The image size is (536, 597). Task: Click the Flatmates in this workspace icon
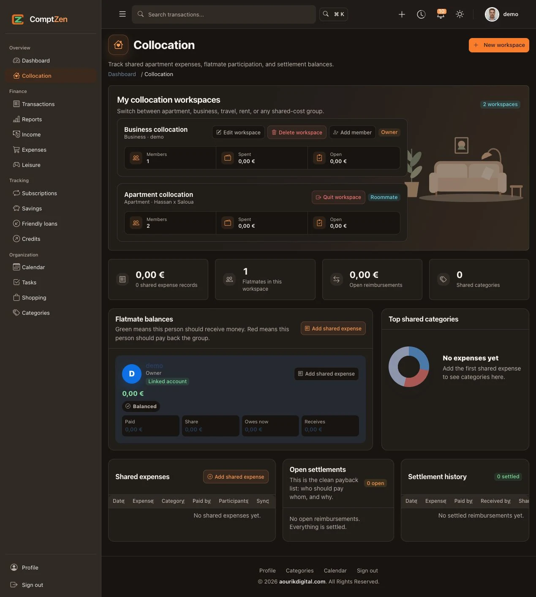tap(229, 279)
